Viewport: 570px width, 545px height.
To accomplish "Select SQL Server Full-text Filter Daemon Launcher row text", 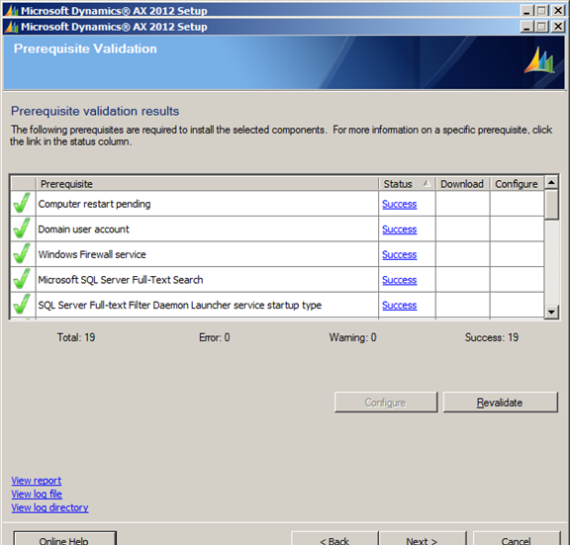I will coord(180,305).
